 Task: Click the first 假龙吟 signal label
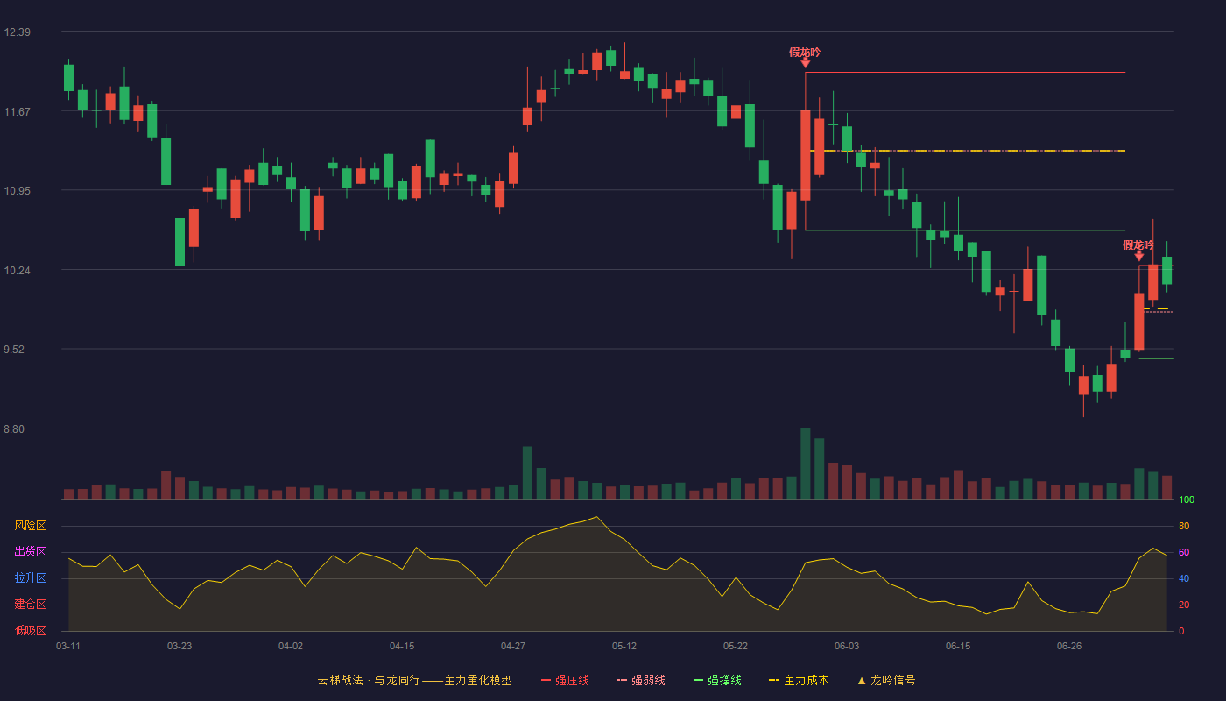[x=805, y=53]
